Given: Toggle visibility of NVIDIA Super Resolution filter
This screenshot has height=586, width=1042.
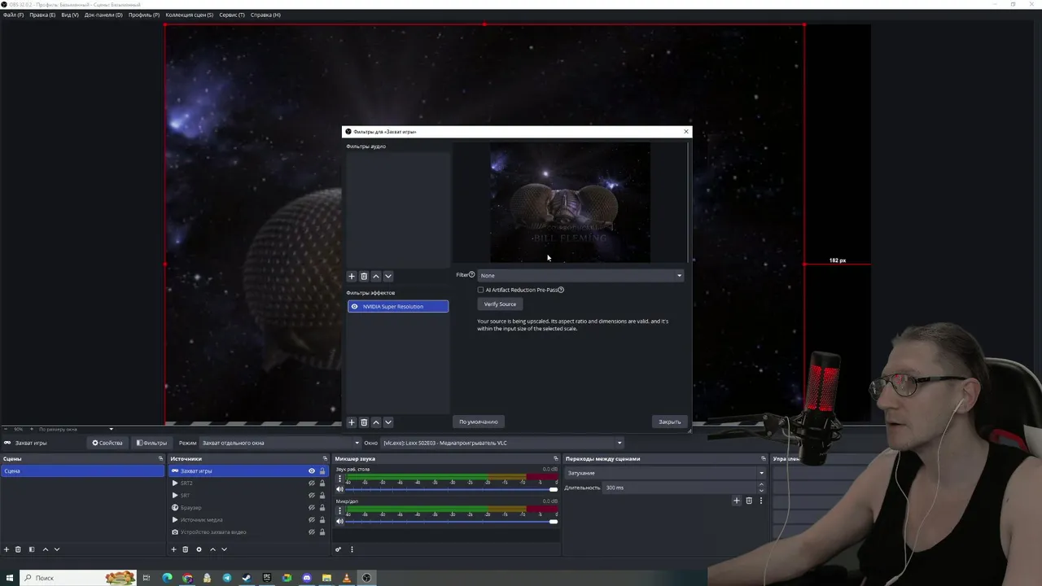Looking at the screenshot, I should (x=354, y=307).
